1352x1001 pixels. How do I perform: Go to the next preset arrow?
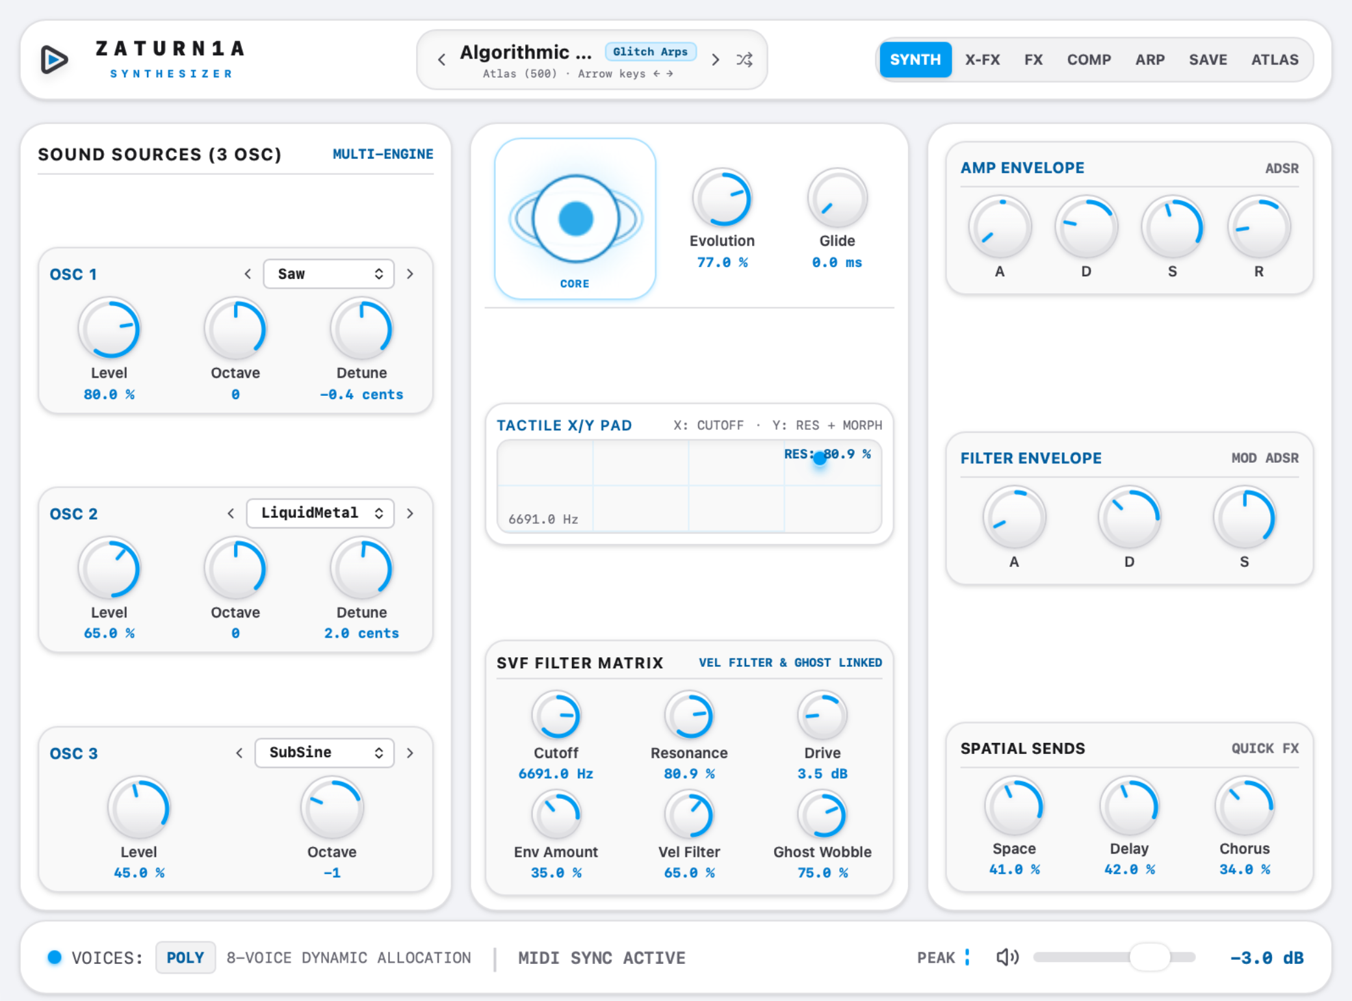[716, 60]
